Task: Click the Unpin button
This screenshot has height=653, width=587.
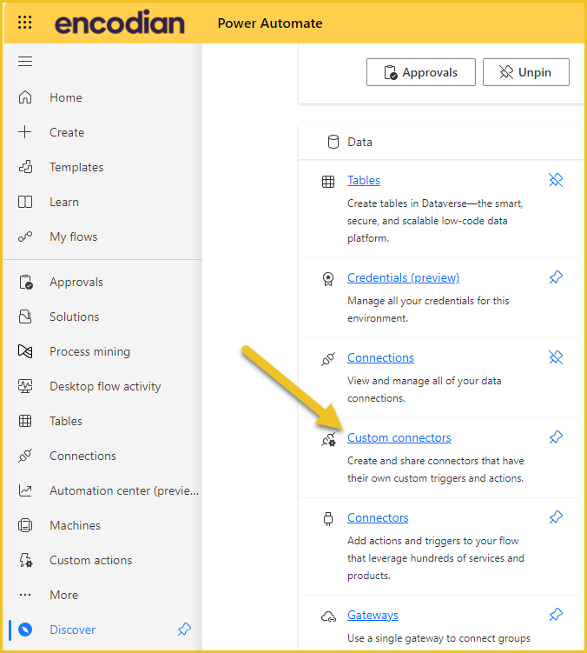Action: [x=526, y=72]
